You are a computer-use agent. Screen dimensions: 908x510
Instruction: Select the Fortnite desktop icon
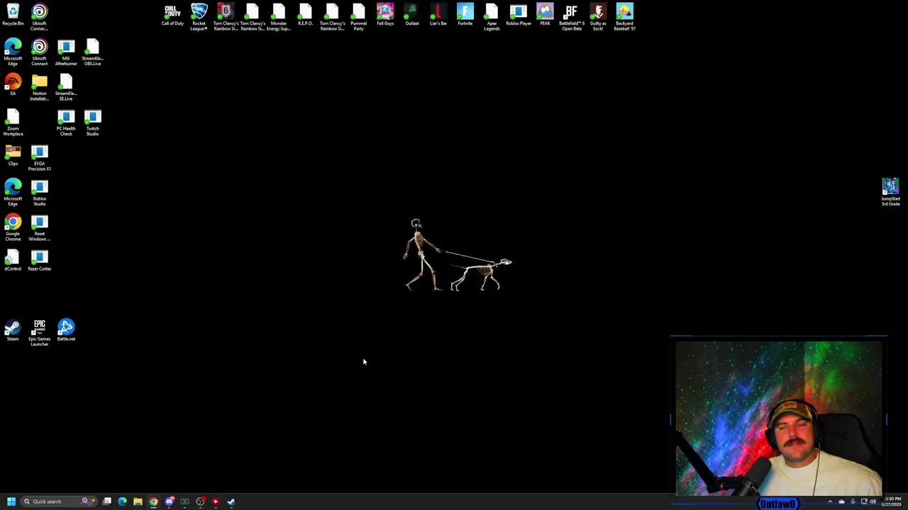465,15
